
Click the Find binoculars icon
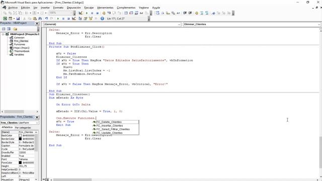40,19
